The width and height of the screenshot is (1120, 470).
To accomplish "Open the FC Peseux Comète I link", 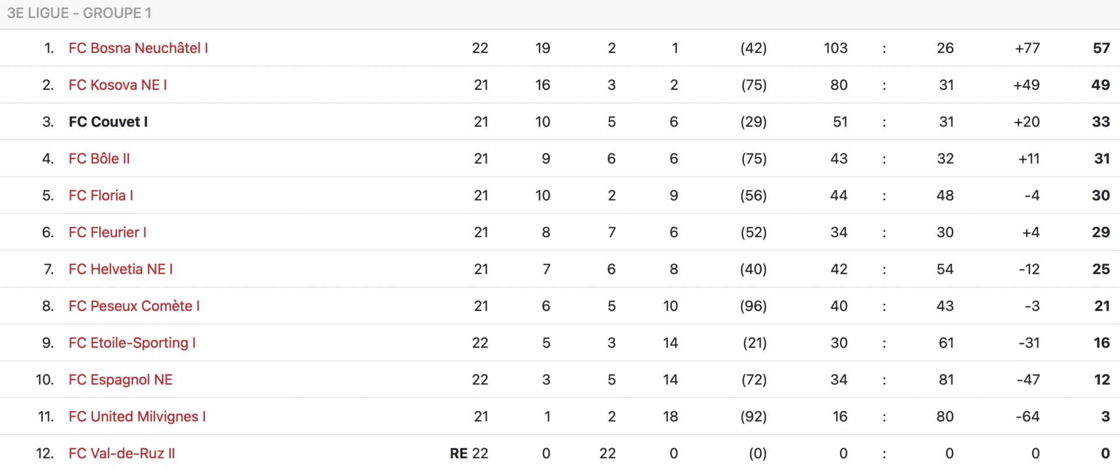I will coord(134,306).
